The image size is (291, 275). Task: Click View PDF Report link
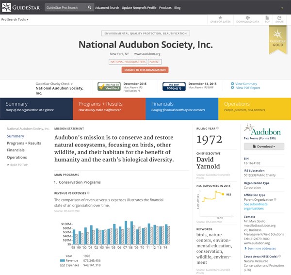(248, 88)
